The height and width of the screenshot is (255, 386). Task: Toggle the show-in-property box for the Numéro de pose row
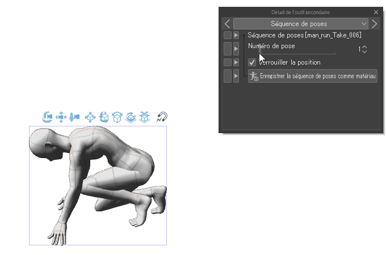(x=228, y=49)
